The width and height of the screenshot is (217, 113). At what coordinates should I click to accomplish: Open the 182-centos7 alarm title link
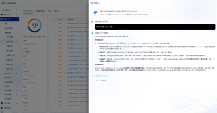point(79,23)
